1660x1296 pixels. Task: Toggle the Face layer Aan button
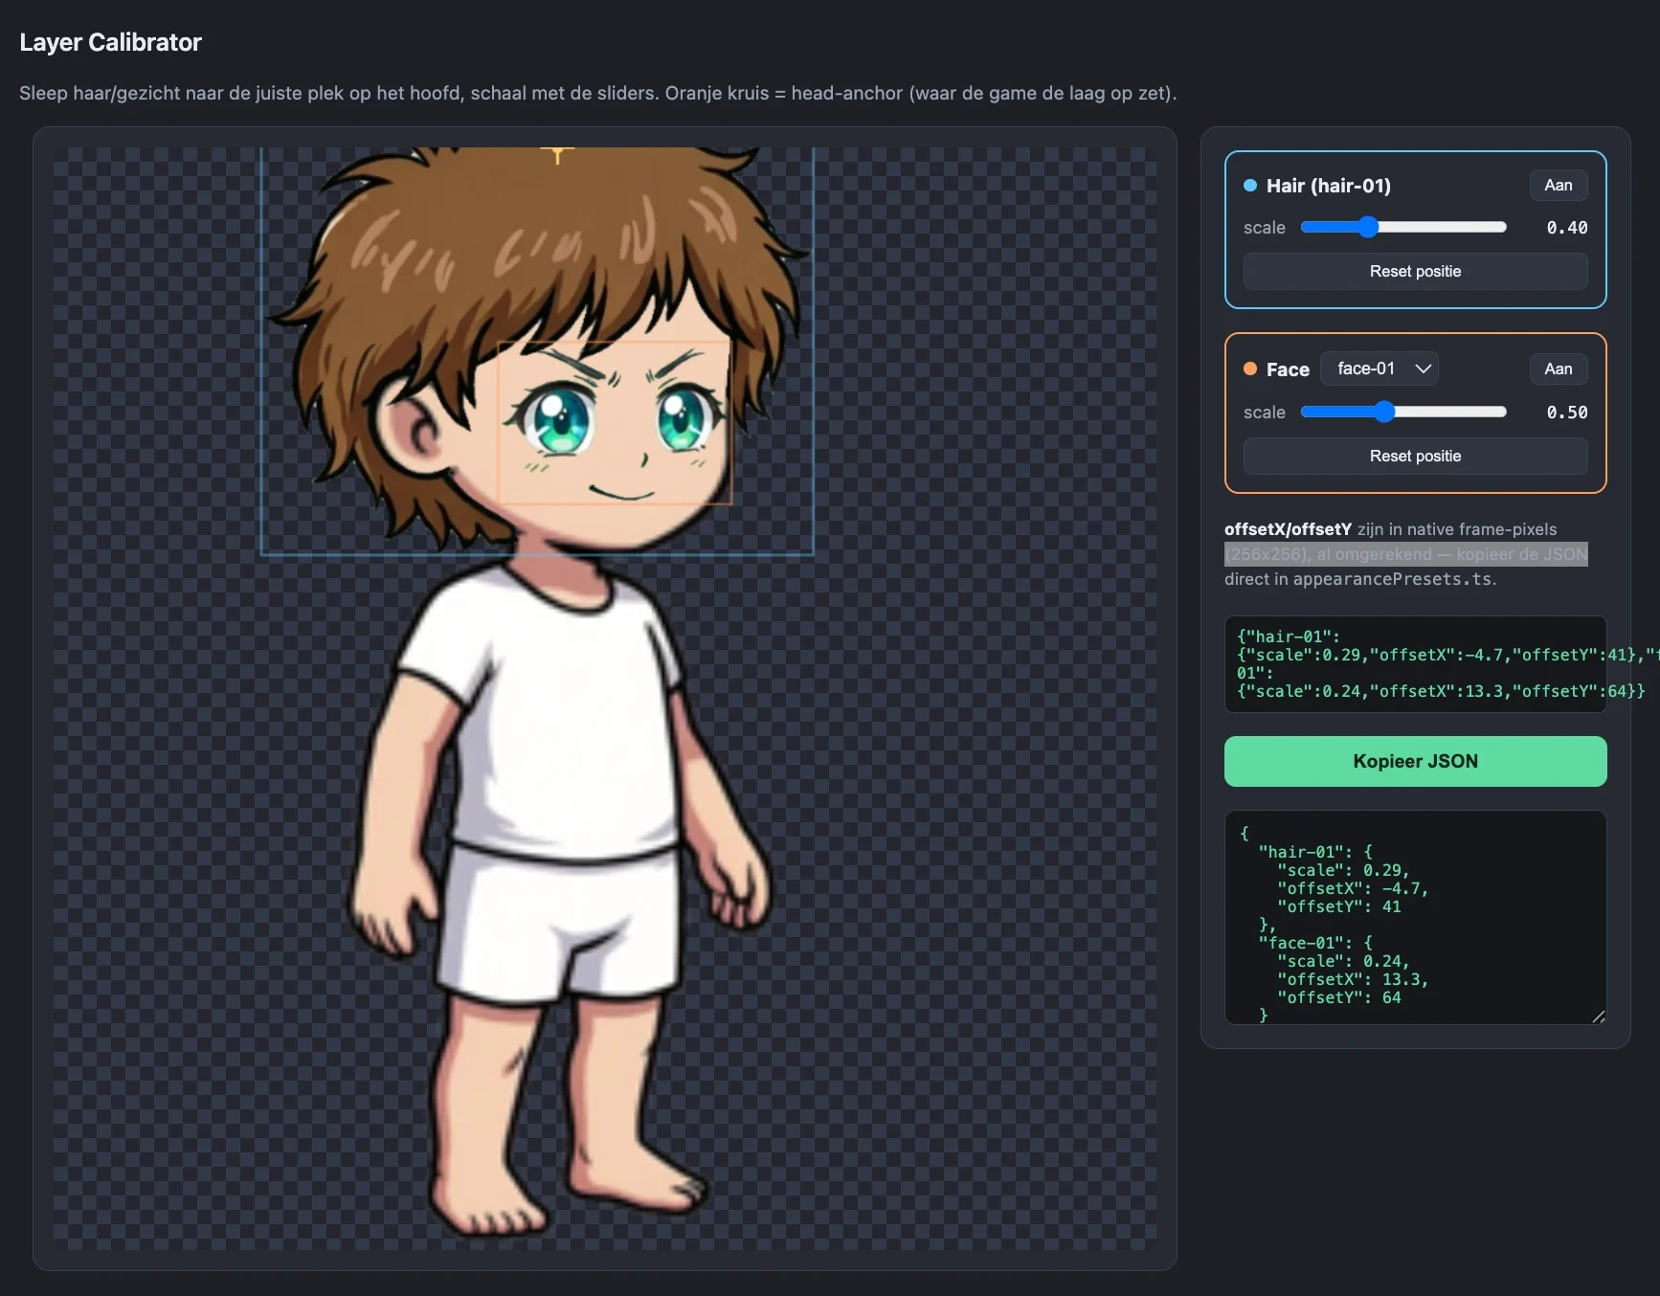click(1558, 369)
